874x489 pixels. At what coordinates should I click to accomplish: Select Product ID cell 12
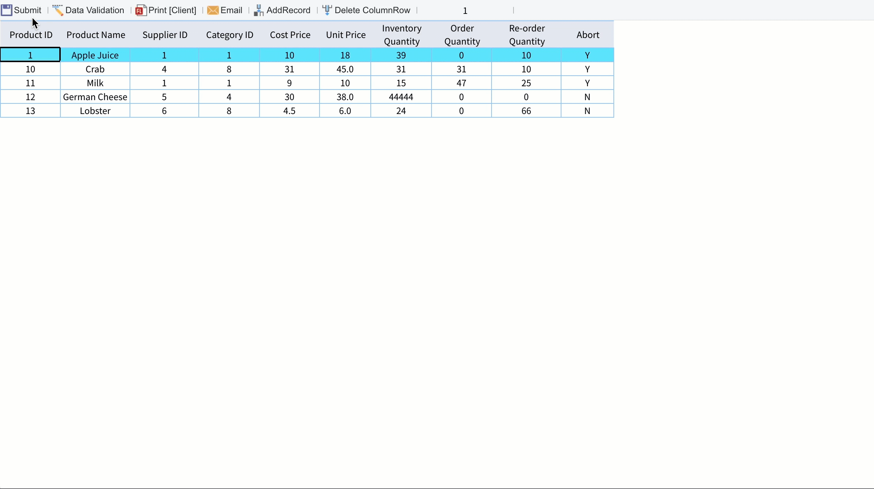(30, 97)
